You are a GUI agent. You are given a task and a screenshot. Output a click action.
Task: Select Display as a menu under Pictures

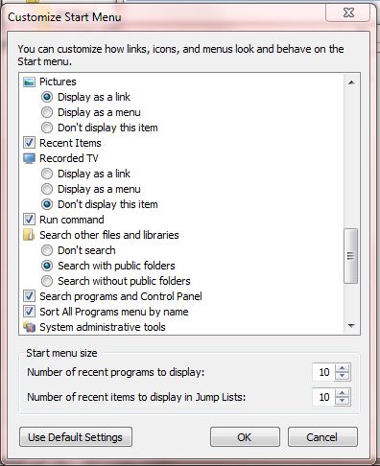[47, 112]
